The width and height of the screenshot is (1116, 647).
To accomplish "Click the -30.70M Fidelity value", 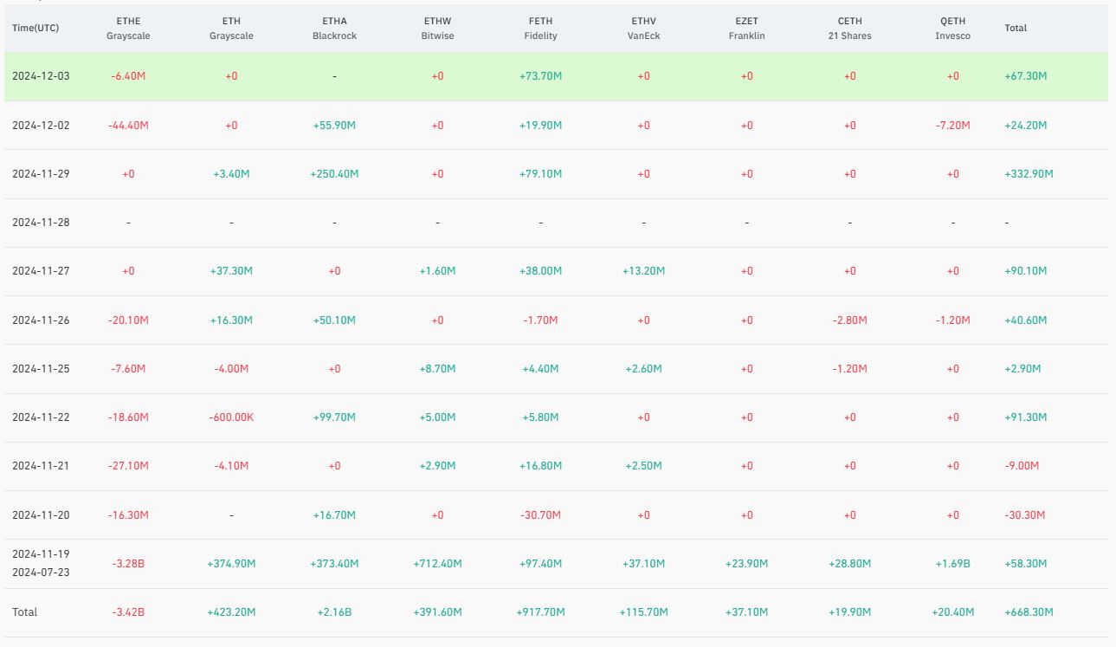I will [x=540, y=515].
